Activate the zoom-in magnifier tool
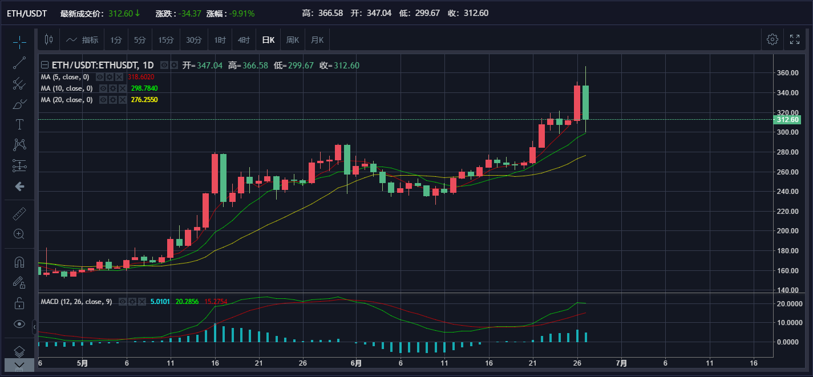This screenshot has height=377, width=813. (x=19, y=234)
